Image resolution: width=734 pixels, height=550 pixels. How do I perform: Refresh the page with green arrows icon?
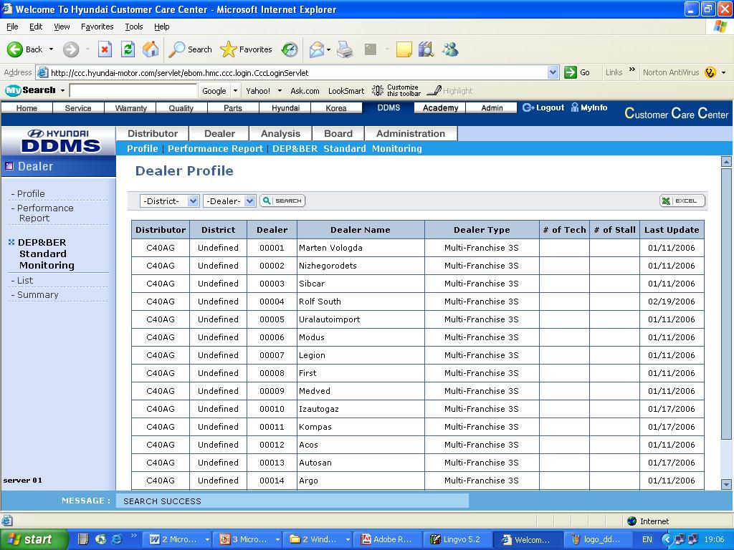(128, 49)
